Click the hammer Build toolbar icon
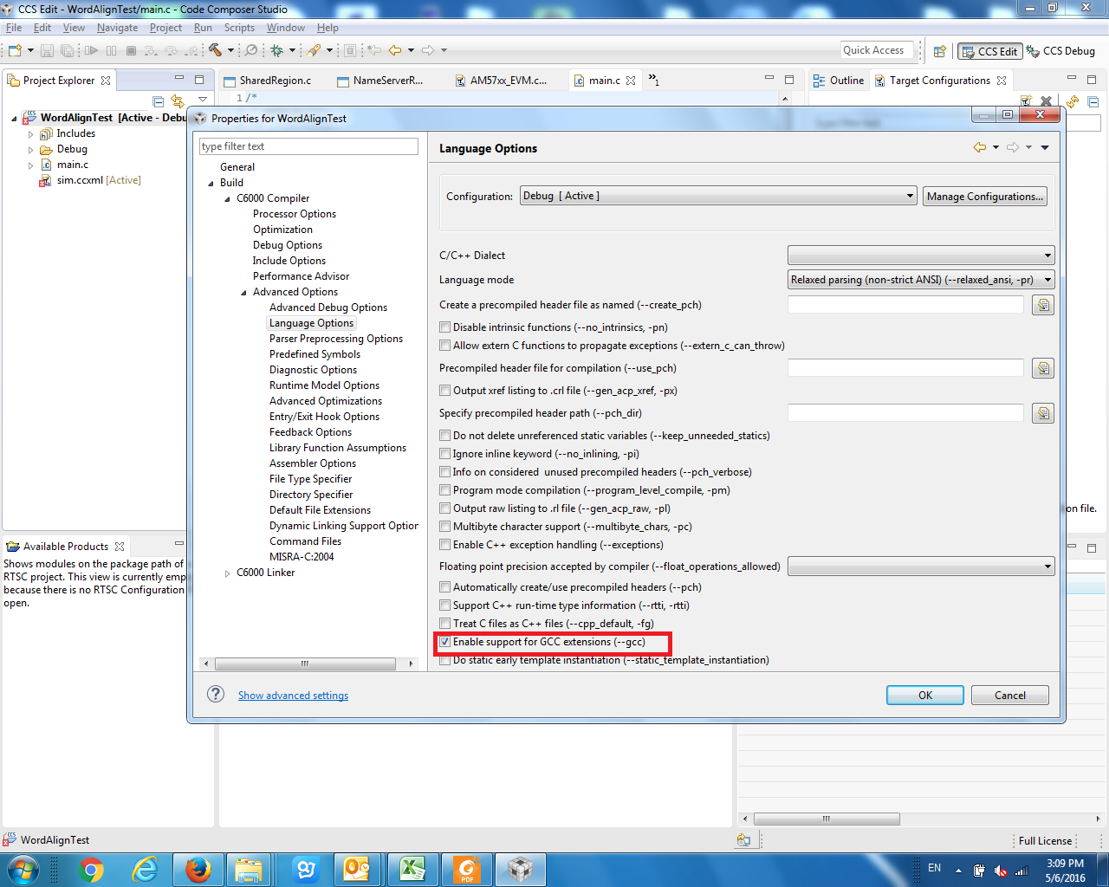Screen dimensions: 1109x887 pyautogui.click(x=216, y=50)
